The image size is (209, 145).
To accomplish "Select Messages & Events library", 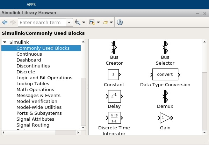I will [x=38, y=96].
